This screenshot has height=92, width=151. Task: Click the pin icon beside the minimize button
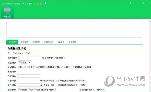click(130, 3)
